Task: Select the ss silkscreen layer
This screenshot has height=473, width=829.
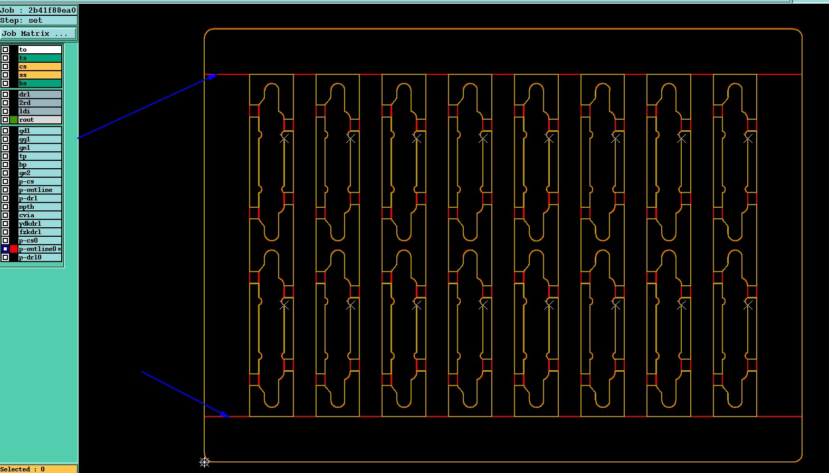Action: coord(40,75)
